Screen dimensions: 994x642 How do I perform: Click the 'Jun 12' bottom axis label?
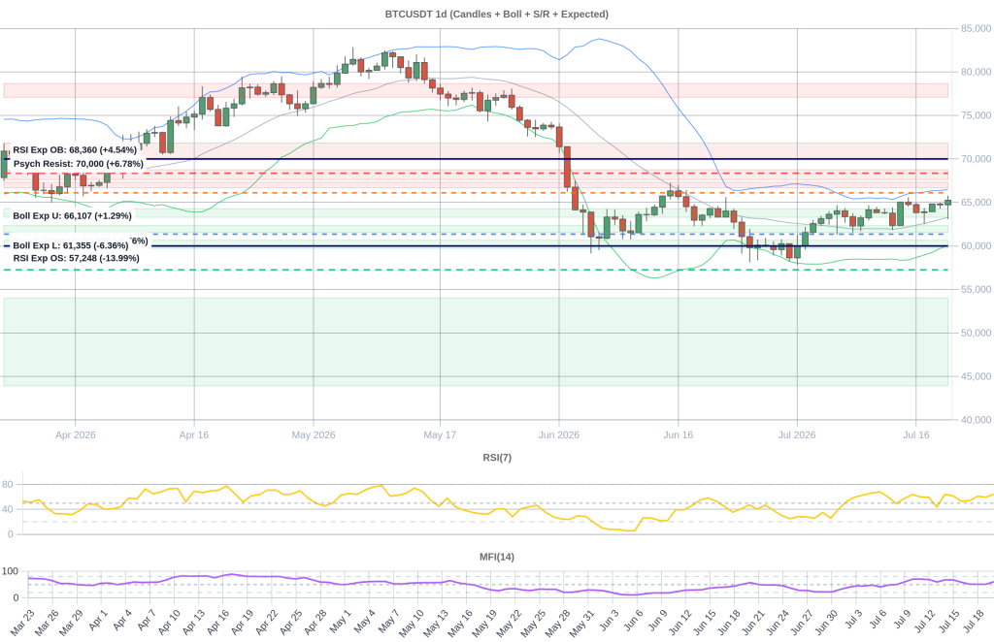pyautogui.click(x=679, y=623)
